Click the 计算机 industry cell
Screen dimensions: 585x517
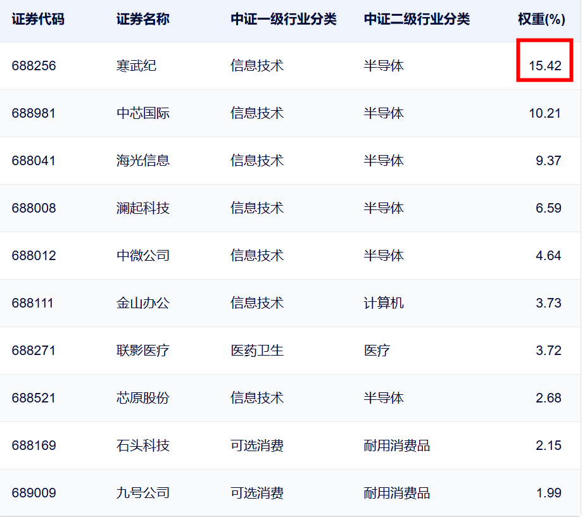(384, 303)
